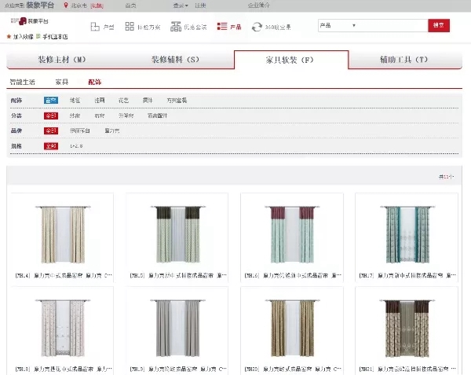Screen dimensions: 471x375
Task: Click the 切换 city link
Action: [97, 6]
